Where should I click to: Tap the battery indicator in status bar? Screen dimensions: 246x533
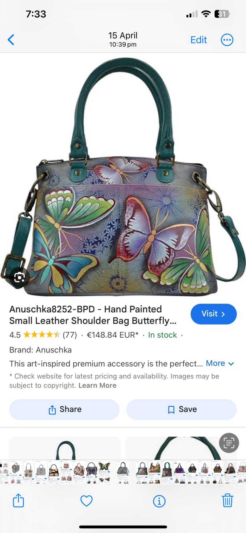coord(222,14)
